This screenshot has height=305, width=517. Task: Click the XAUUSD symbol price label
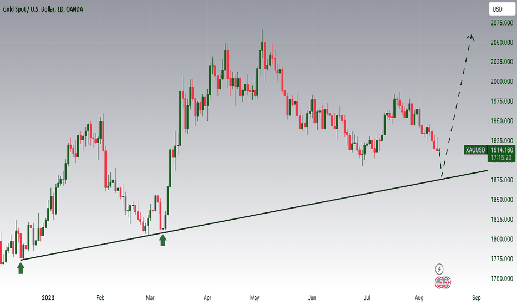(x=475, y=150)
